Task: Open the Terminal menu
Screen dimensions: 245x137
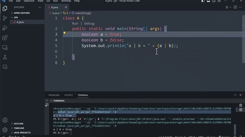Action: [66, 1]
